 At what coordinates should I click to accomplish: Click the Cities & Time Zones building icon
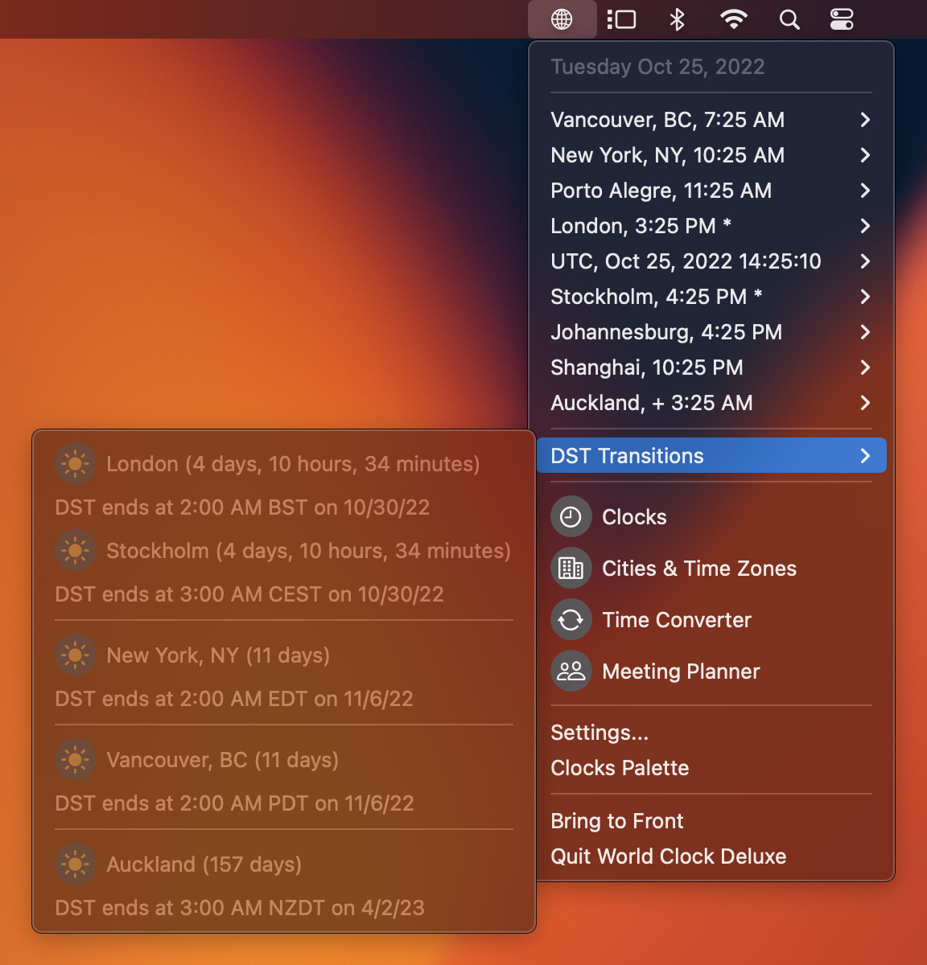click(571, 569)
